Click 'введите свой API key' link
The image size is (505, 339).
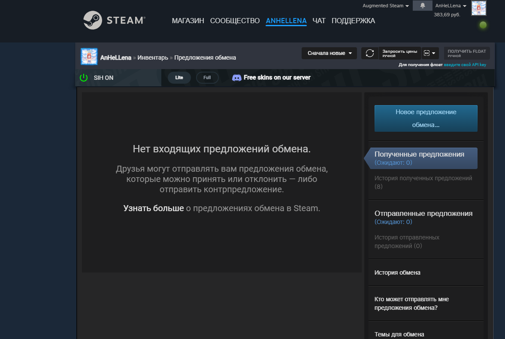click(x=465, y=65)
